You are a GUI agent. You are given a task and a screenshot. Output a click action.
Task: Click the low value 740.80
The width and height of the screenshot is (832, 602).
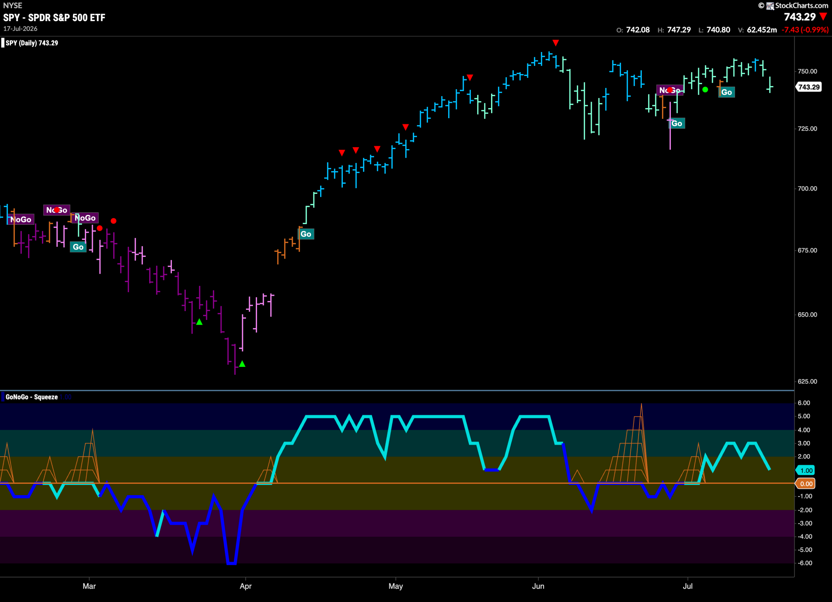[718, 30]
